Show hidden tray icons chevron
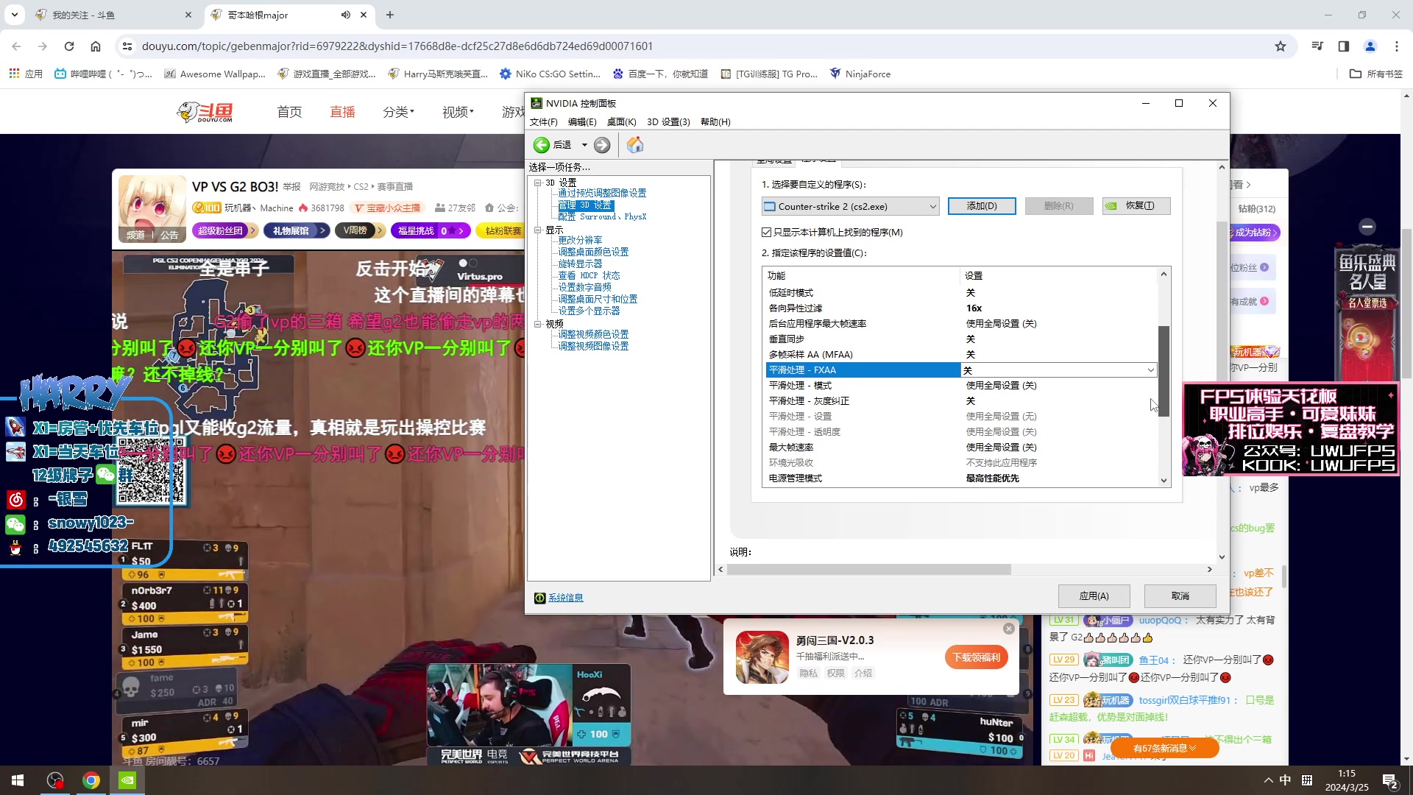 1268,780
